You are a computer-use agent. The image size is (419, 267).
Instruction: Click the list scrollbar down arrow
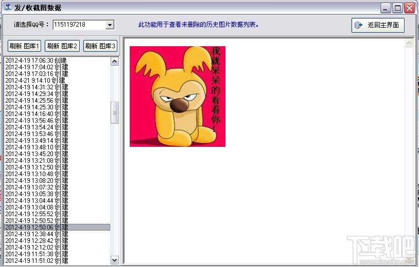coord(115,260)
